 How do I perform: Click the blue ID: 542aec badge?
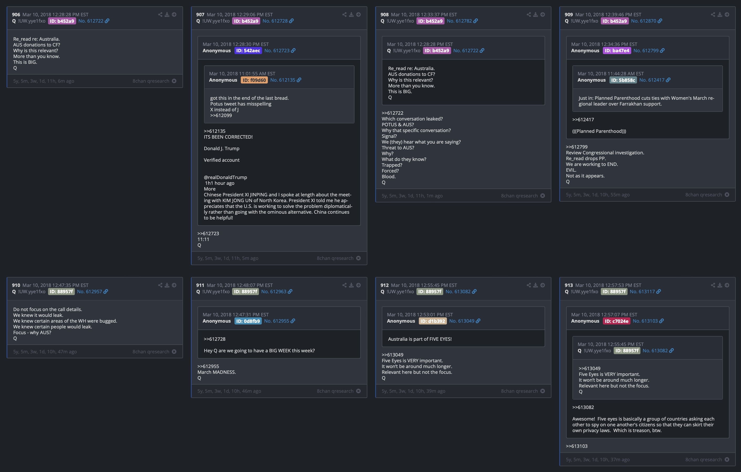(248, 50)
